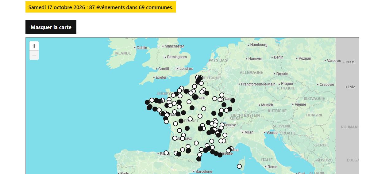Image resolution: width=370 pixels, height=174 pixels.
Task: Click the Berlin city label
Action: 279,57
